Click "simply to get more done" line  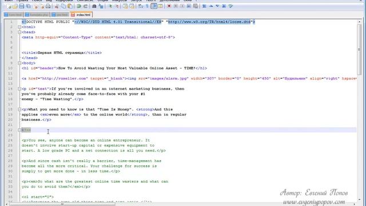[x=71, y=171]
